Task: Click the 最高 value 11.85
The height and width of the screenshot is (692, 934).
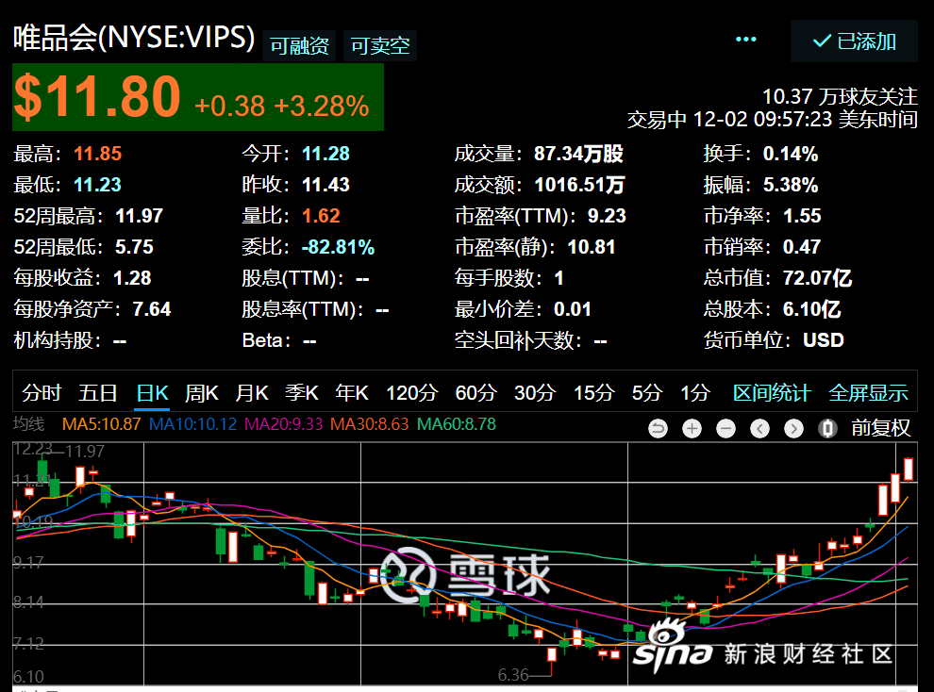Action: (x=98, y=154)
